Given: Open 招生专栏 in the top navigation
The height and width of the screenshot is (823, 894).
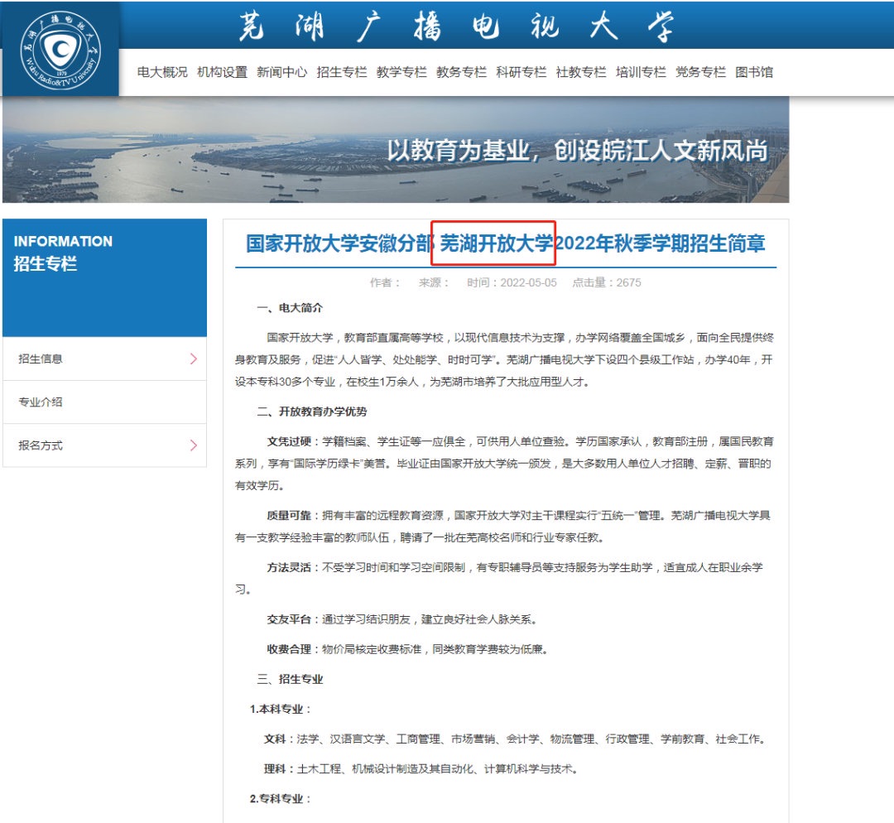Looking at the screenshot, I should coord(342,72).
